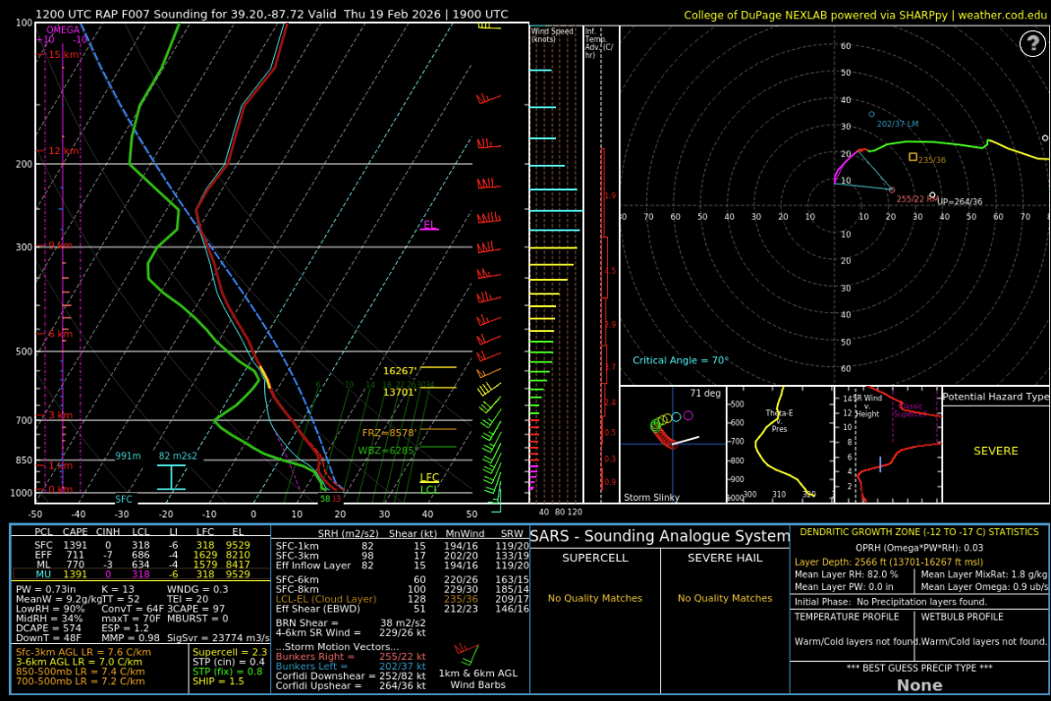Screen dimensions: 1051x701
Task: Click the purple EL marker on skew-T
Action: 429,225
